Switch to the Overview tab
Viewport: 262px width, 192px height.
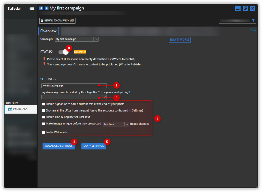pos(48,31)
